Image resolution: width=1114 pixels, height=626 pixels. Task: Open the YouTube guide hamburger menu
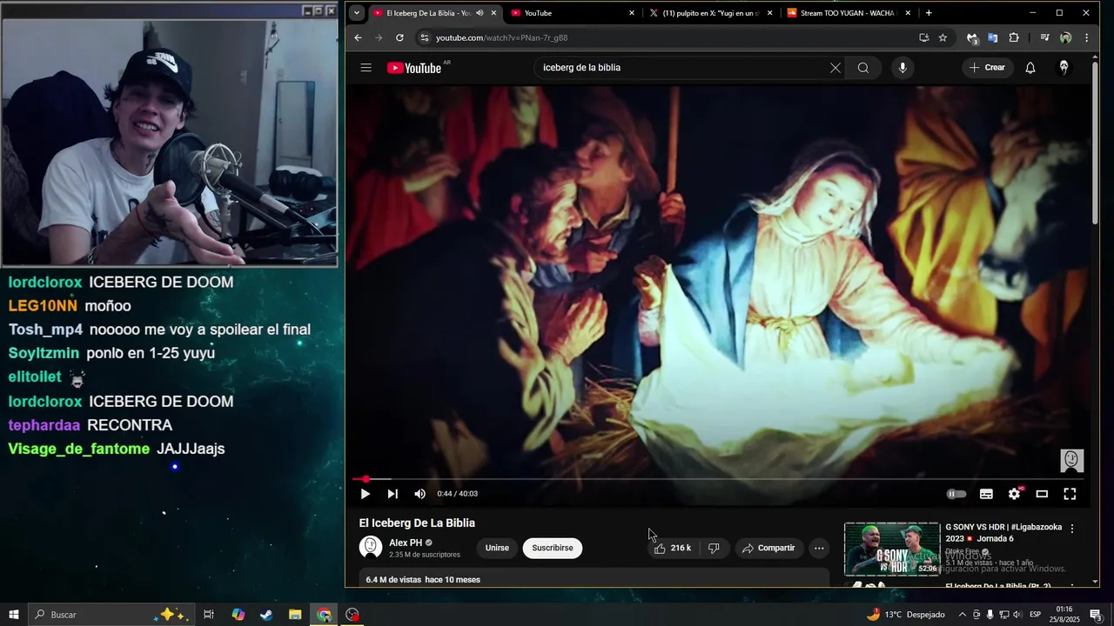click(366, 68)
